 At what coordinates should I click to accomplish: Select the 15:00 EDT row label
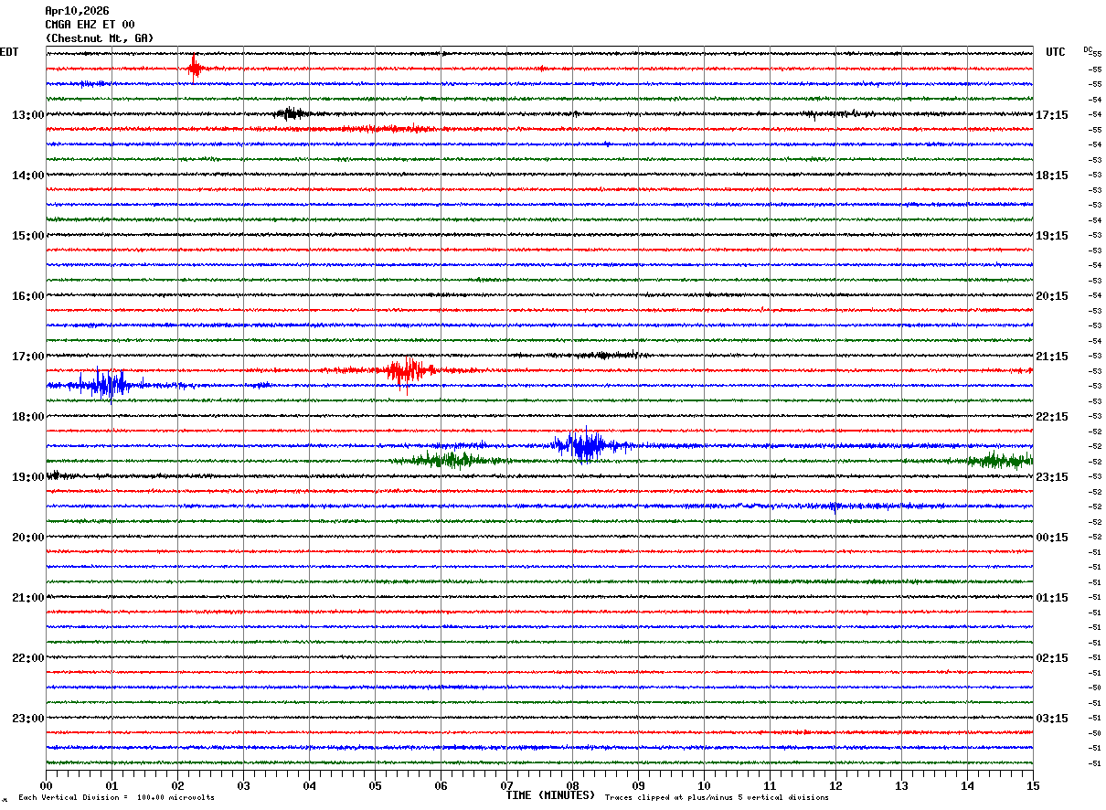(27, 236)
